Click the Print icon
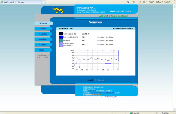 [144, 2]
